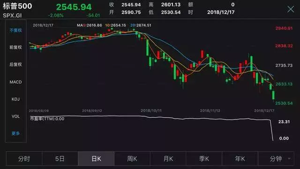Click the high price 2601.13
Screen dimensions: 300x169
(171, 5)
